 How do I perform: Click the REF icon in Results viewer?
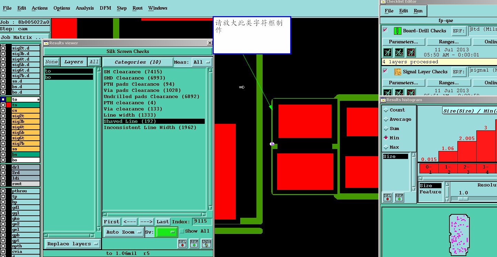(x=194, y=243)
